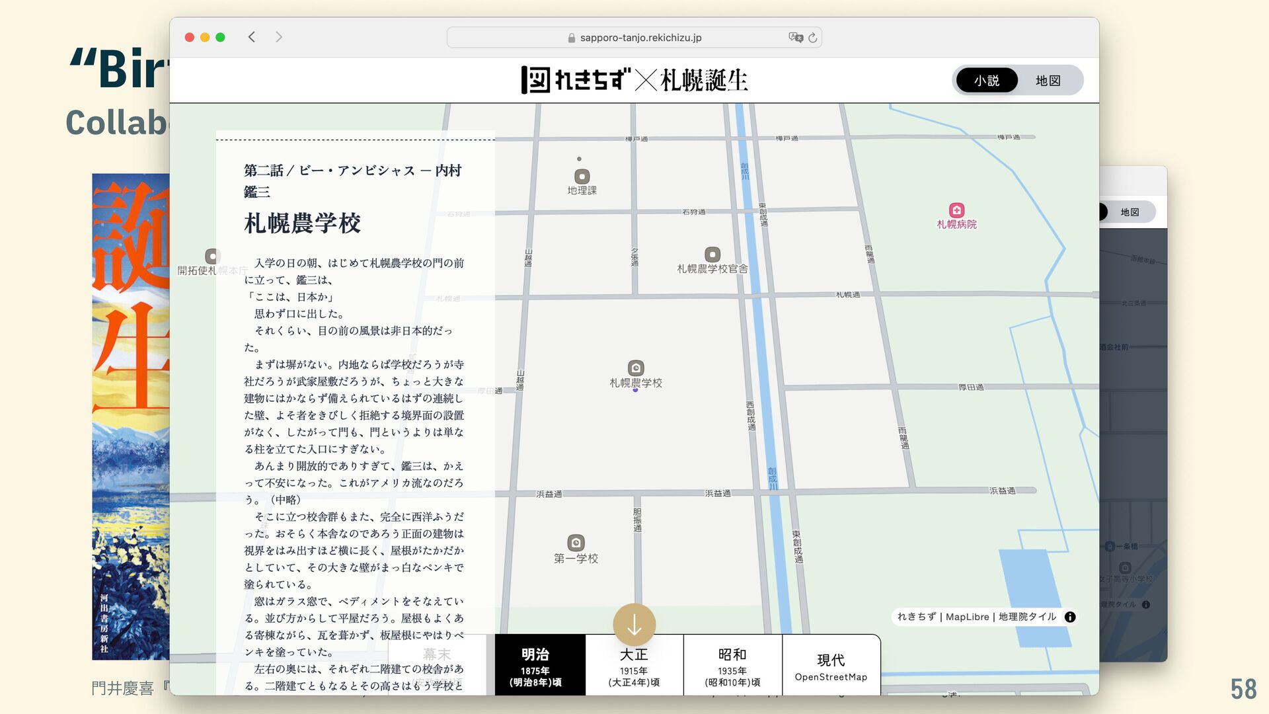Click the browser back arrow

pos(252,37)
